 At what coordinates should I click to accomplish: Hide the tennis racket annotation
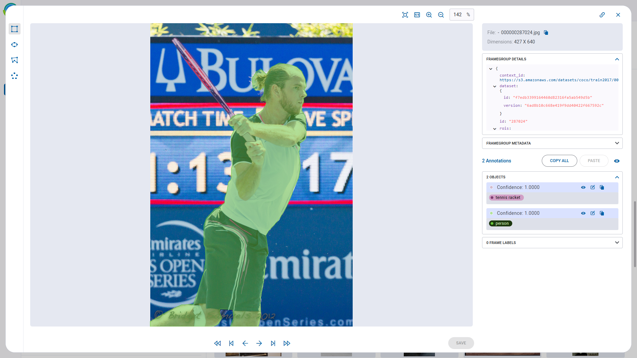(583, 187)
